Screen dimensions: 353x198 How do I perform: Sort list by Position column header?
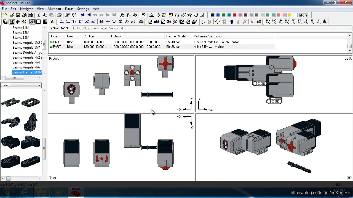96,36
